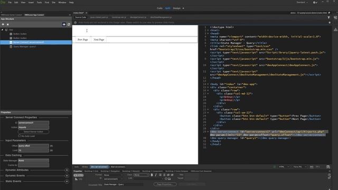Screen dimensions: 338x190
Task: Toggle App Structure visibility eye icon
Action: (x=64, y=24)
